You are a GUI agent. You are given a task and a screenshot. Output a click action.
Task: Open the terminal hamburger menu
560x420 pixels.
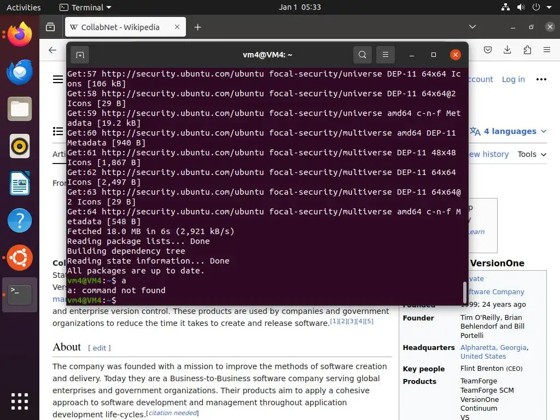click(x=386, y=55)
